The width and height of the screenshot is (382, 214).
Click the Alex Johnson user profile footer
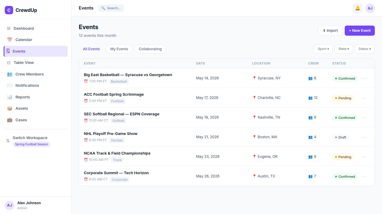36,205
